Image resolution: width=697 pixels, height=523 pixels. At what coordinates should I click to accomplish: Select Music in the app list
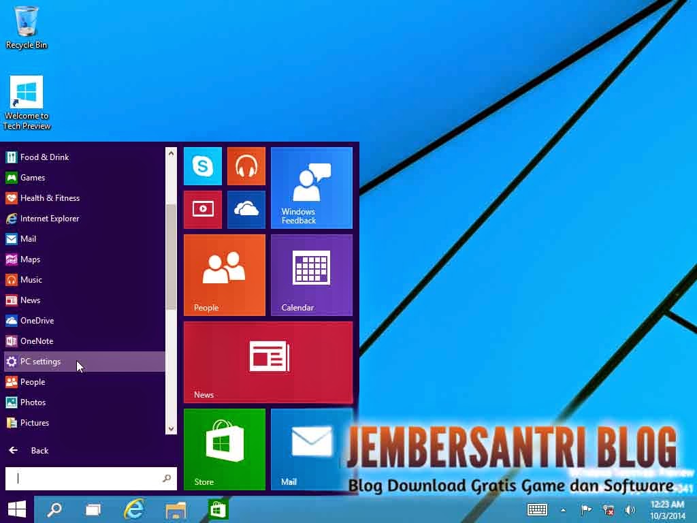[x=84, y=280]
